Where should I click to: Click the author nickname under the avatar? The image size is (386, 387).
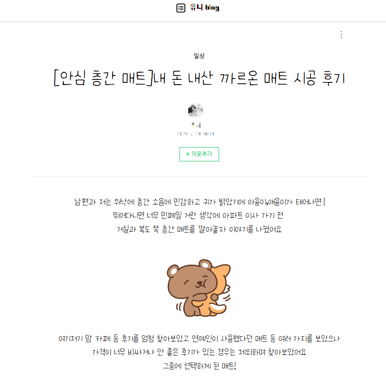pyautogui.click(x=196, y=125)
